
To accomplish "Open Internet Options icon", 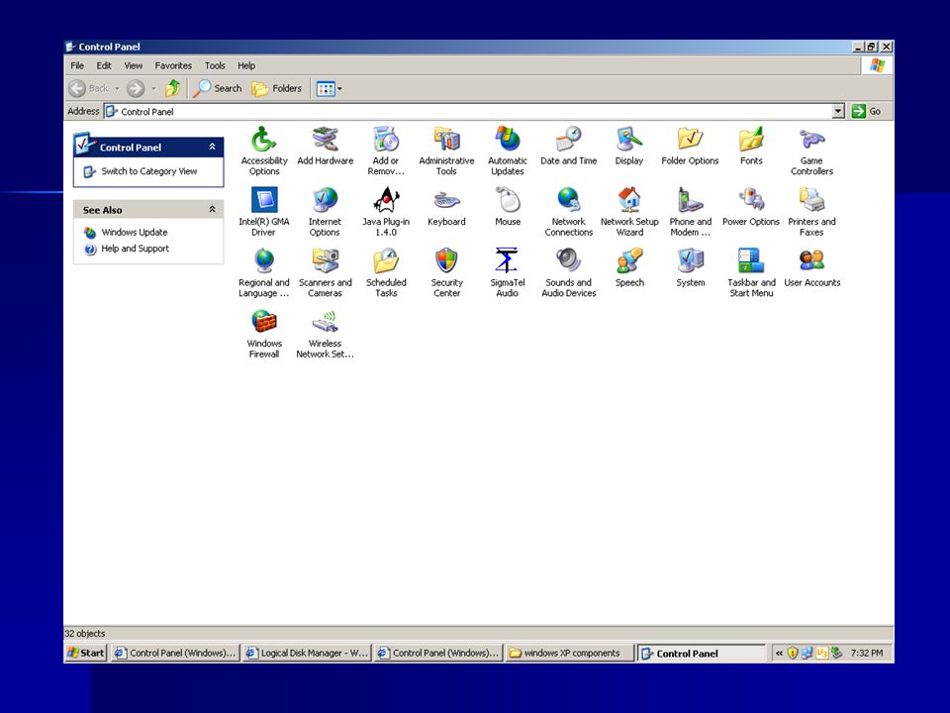I will point(325,212).
